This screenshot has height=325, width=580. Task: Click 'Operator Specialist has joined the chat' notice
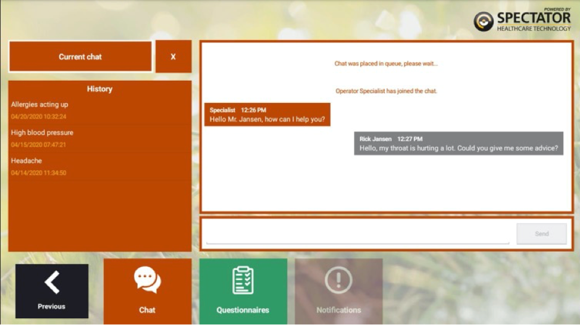point(386,91)
